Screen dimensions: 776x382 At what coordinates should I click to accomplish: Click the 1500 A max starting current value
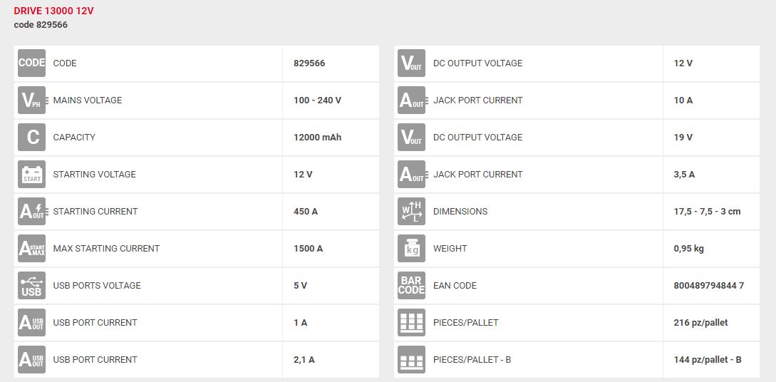[x=308, y=249]
